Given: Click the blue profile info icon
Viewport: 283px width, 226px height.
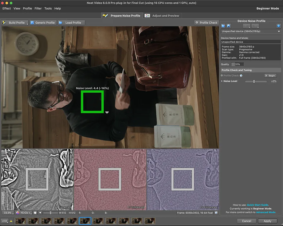Looking at the screenshot, I should pos(278,26).
